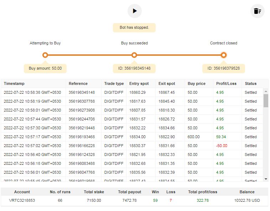
Task: Select the losing trade showing -50.00
Action: click(x=221, y=146)
